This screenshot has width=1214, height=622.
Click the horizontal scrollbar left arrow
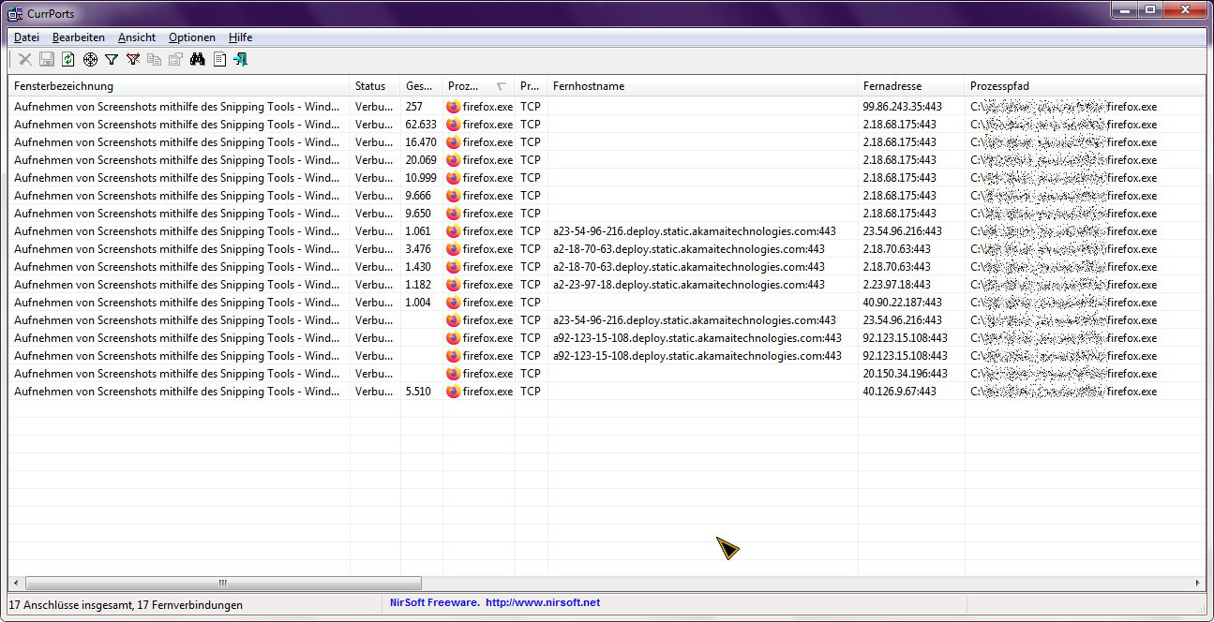pos(16,583)
